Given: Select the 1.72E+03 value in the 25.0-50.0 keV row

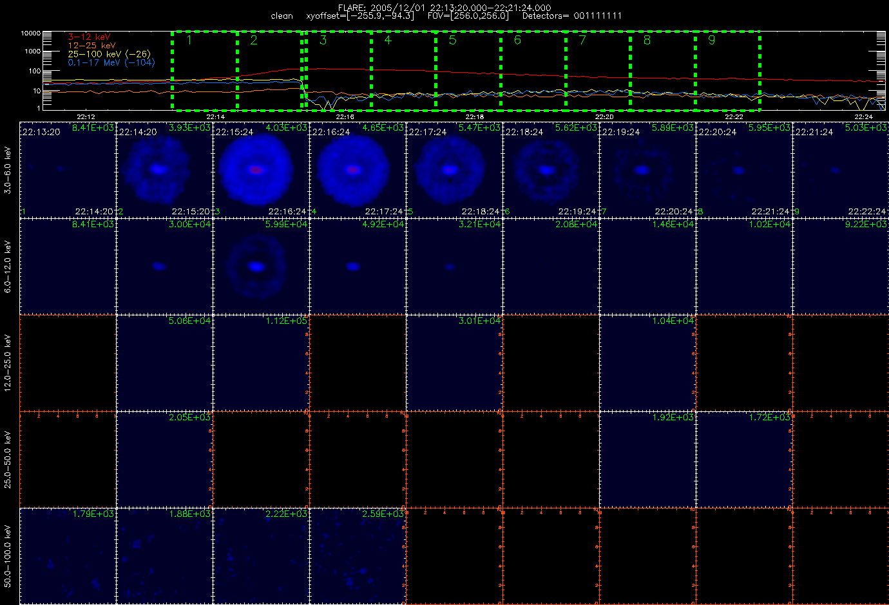Looking at the screenshot, I should click(x=769, y=417).
